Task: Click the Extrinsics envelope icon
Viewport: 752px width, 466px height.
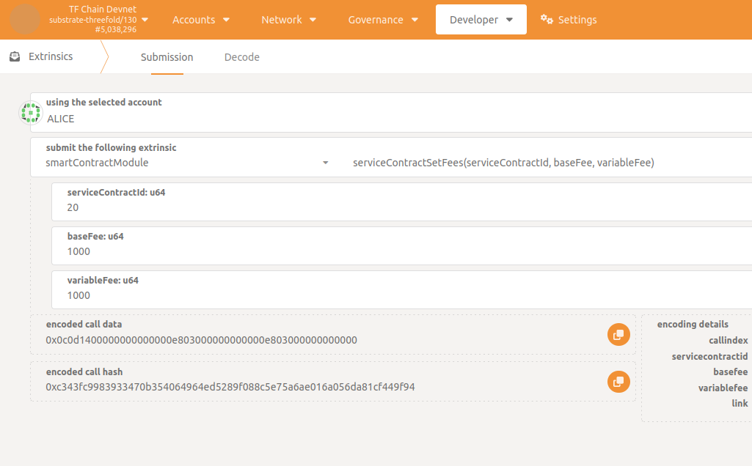Action: (x=15, y=56)
